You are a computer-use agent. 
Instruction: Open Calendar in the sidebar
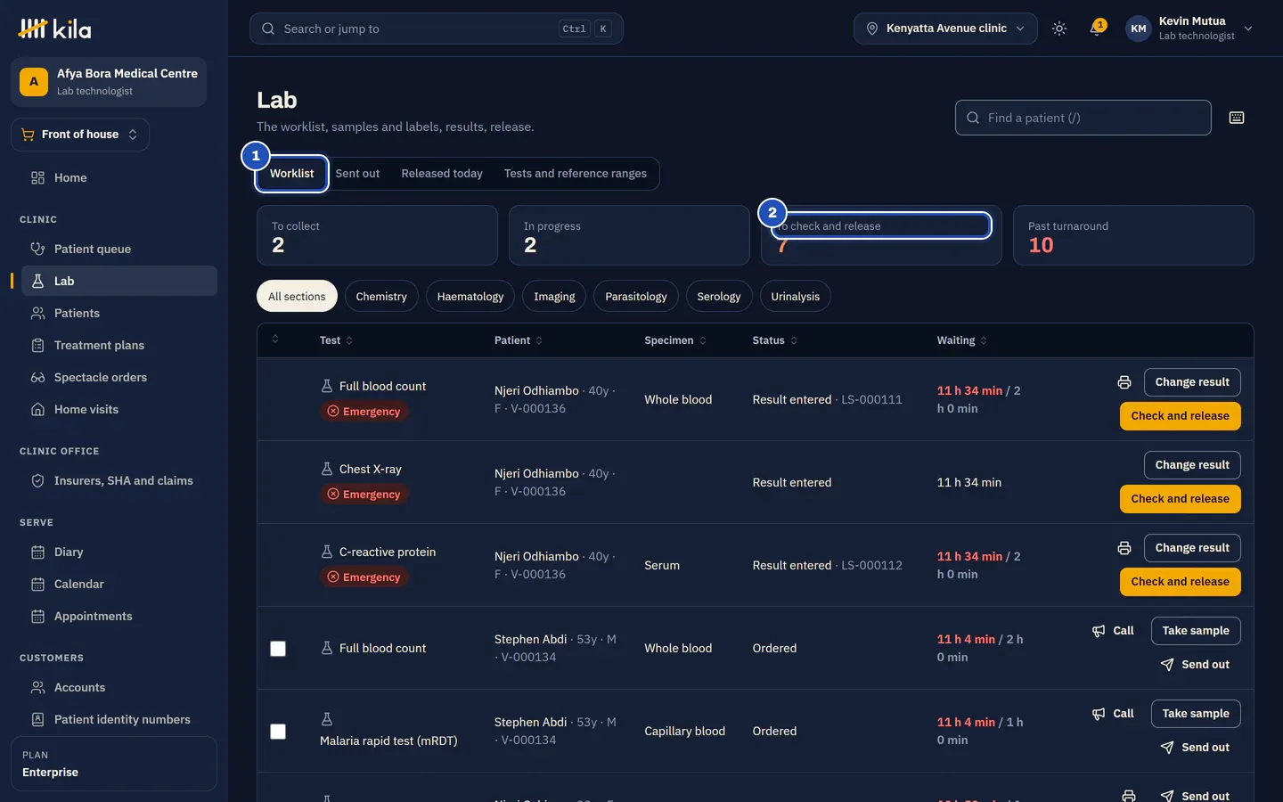(119, 584)
